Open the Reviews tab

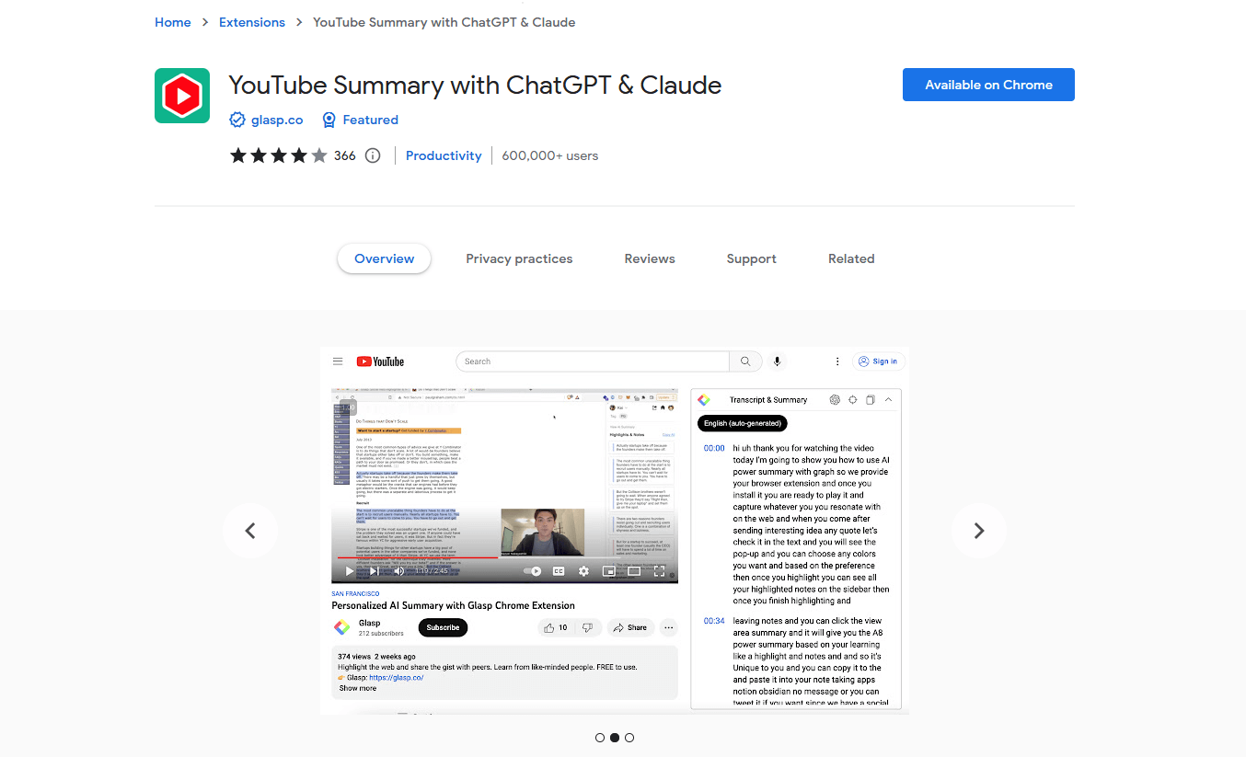[650, 258]
